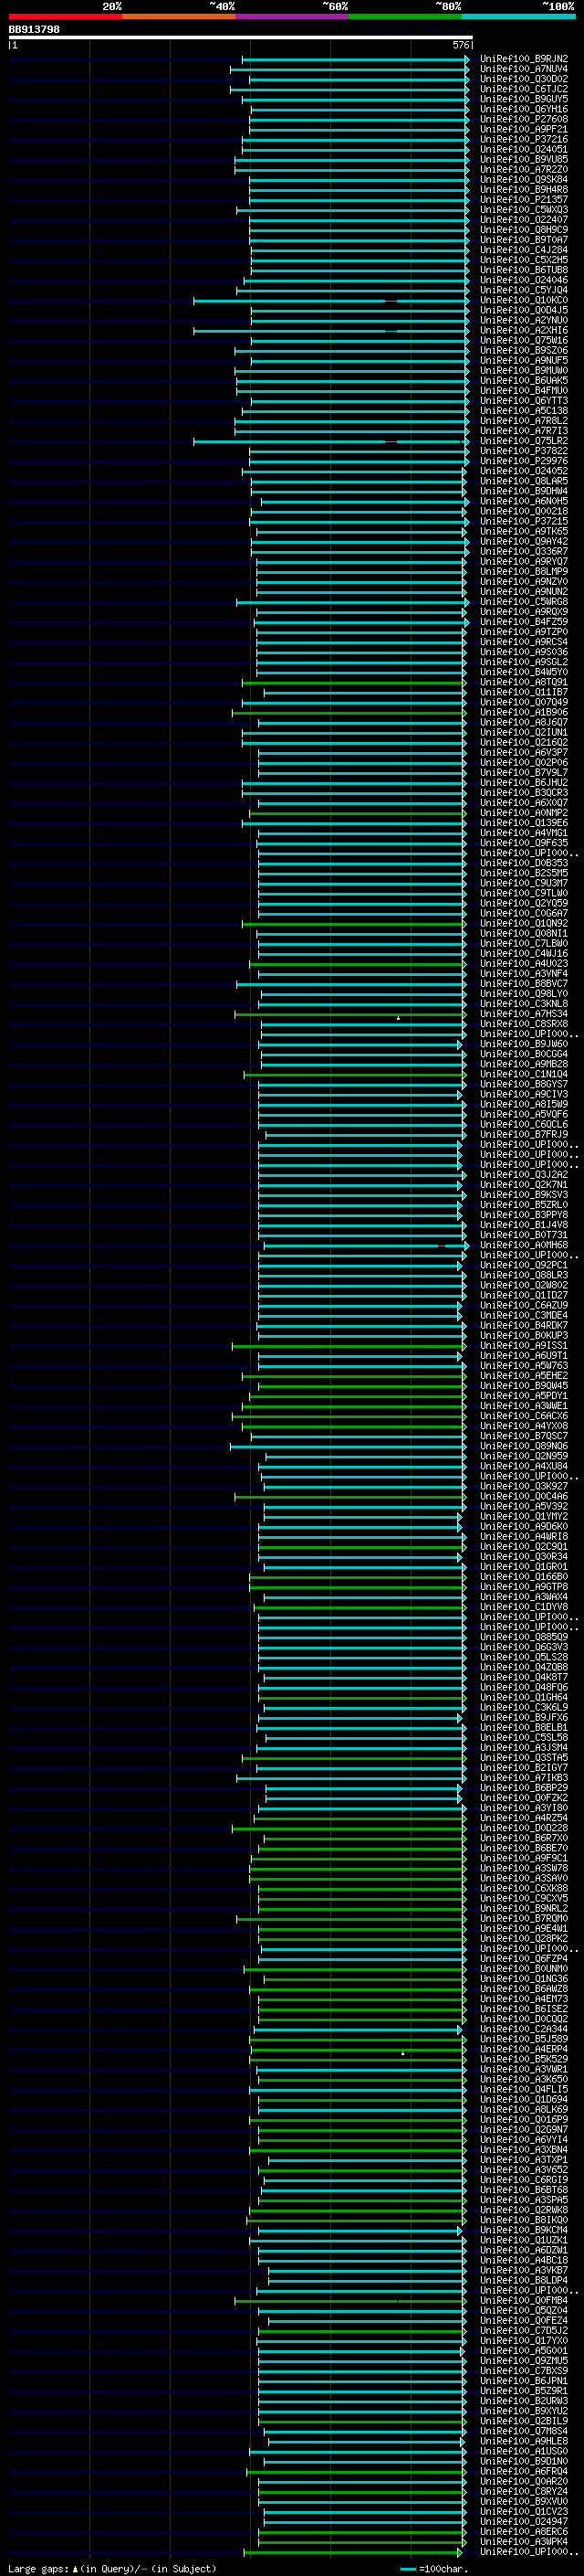
Task: Select label UniRef100_B3PPY8
Action: coord(524,1215)
